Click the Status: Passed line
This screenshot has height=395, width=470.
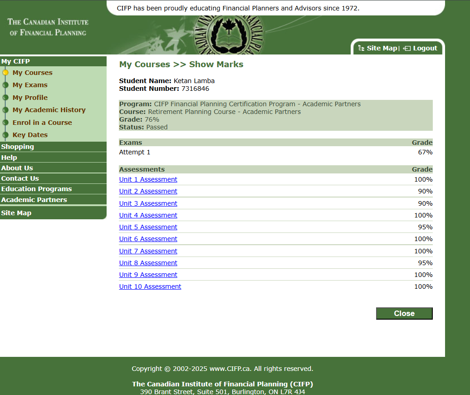point(143,127)
